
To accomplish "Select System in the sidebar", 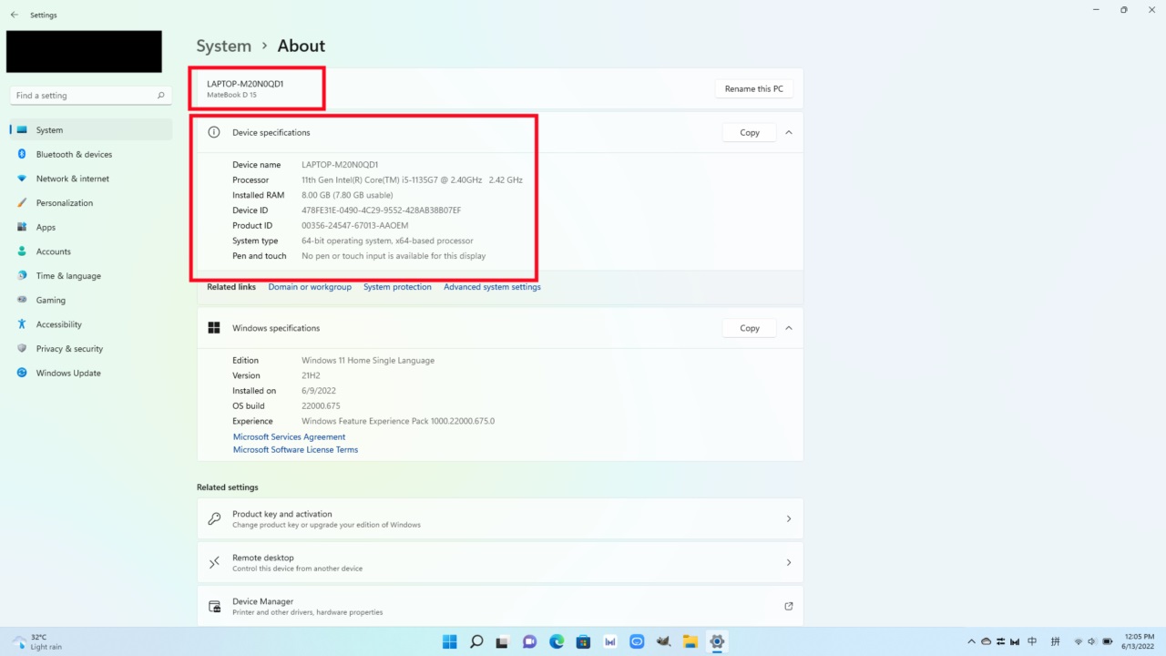I will [x=90, y=129].
